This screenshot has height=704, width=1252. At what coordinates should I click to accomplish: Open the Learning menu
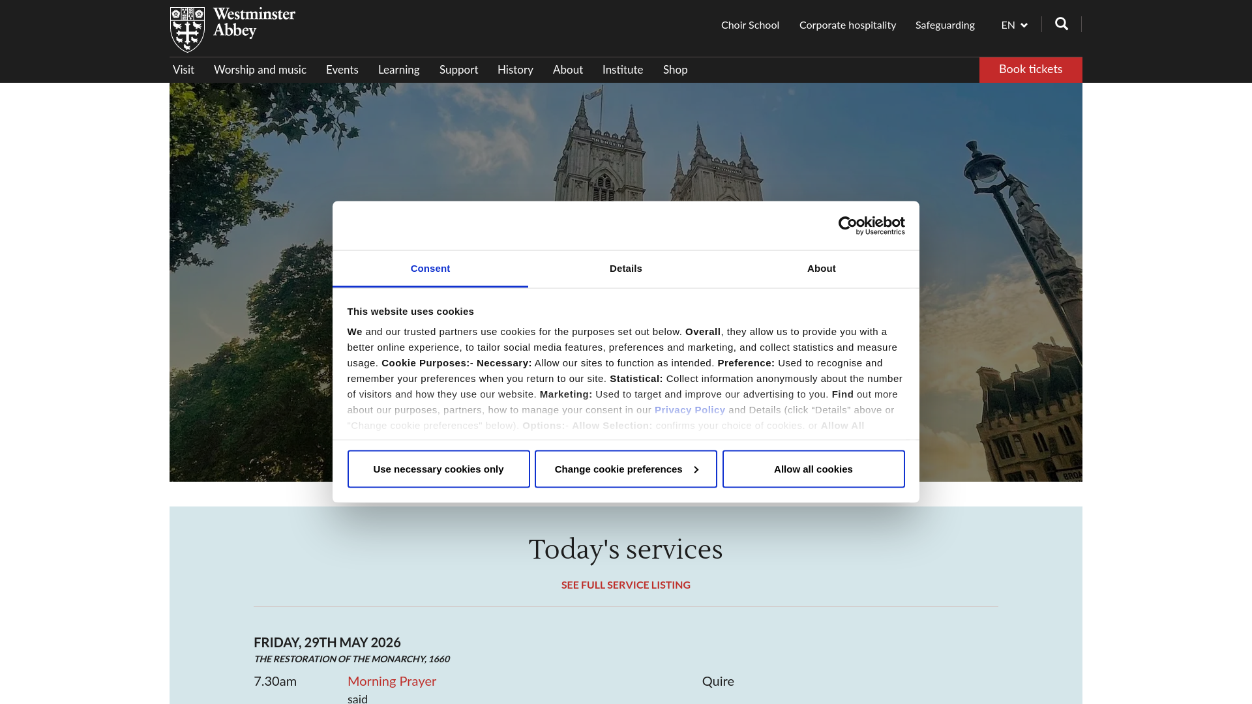(399, 70)
